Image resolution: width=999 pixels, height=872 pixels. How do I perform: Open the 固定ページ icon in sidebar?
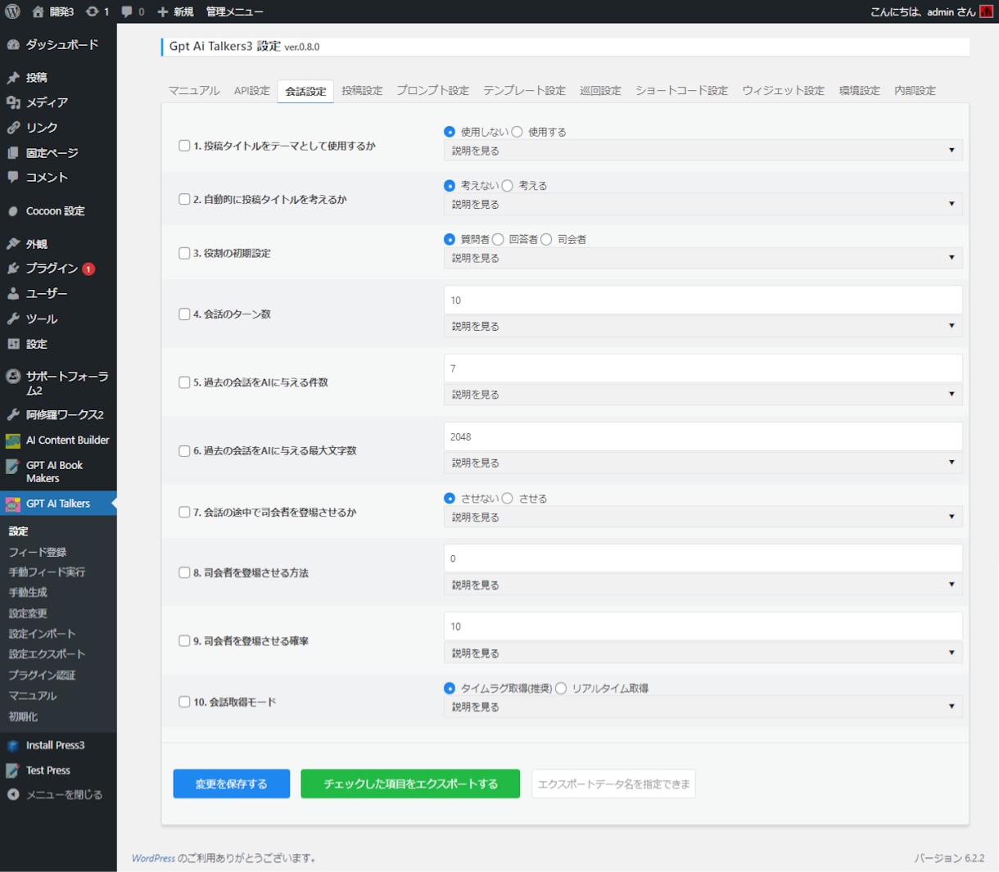pos(13,153)
